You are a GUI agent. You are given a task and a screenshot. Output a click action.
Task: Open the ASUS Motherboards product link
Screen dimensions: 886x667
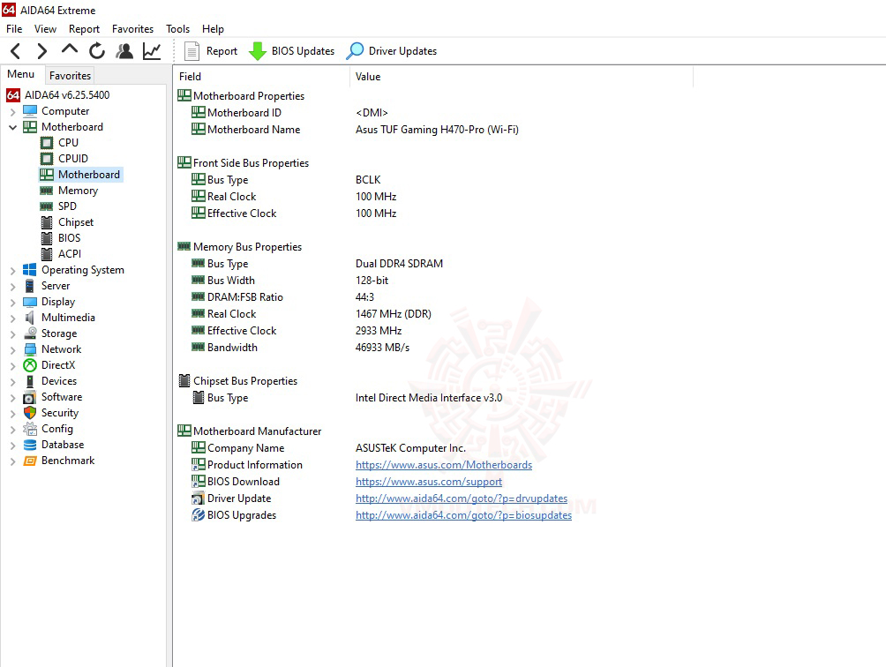point(444,465)
